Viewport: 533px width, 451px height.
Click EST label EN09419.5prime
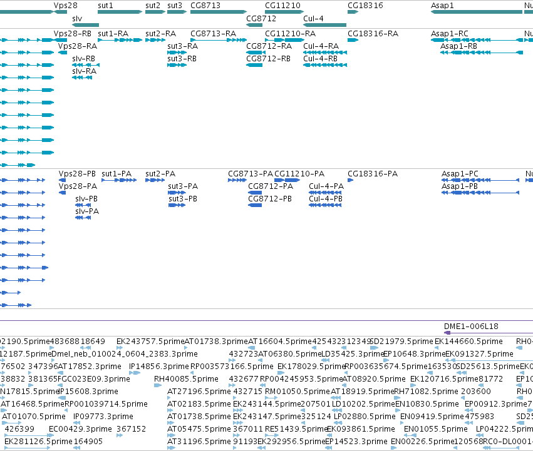(432, 417)
